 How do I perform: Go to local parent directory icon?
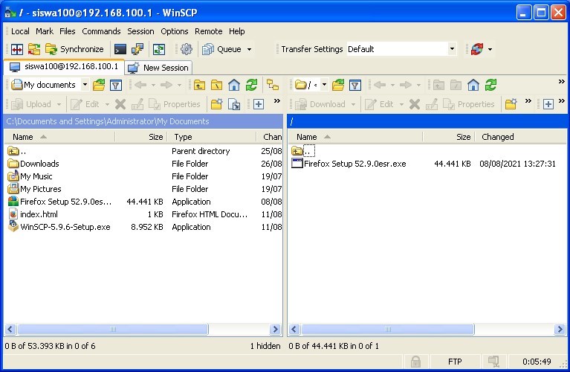[199, 85]
